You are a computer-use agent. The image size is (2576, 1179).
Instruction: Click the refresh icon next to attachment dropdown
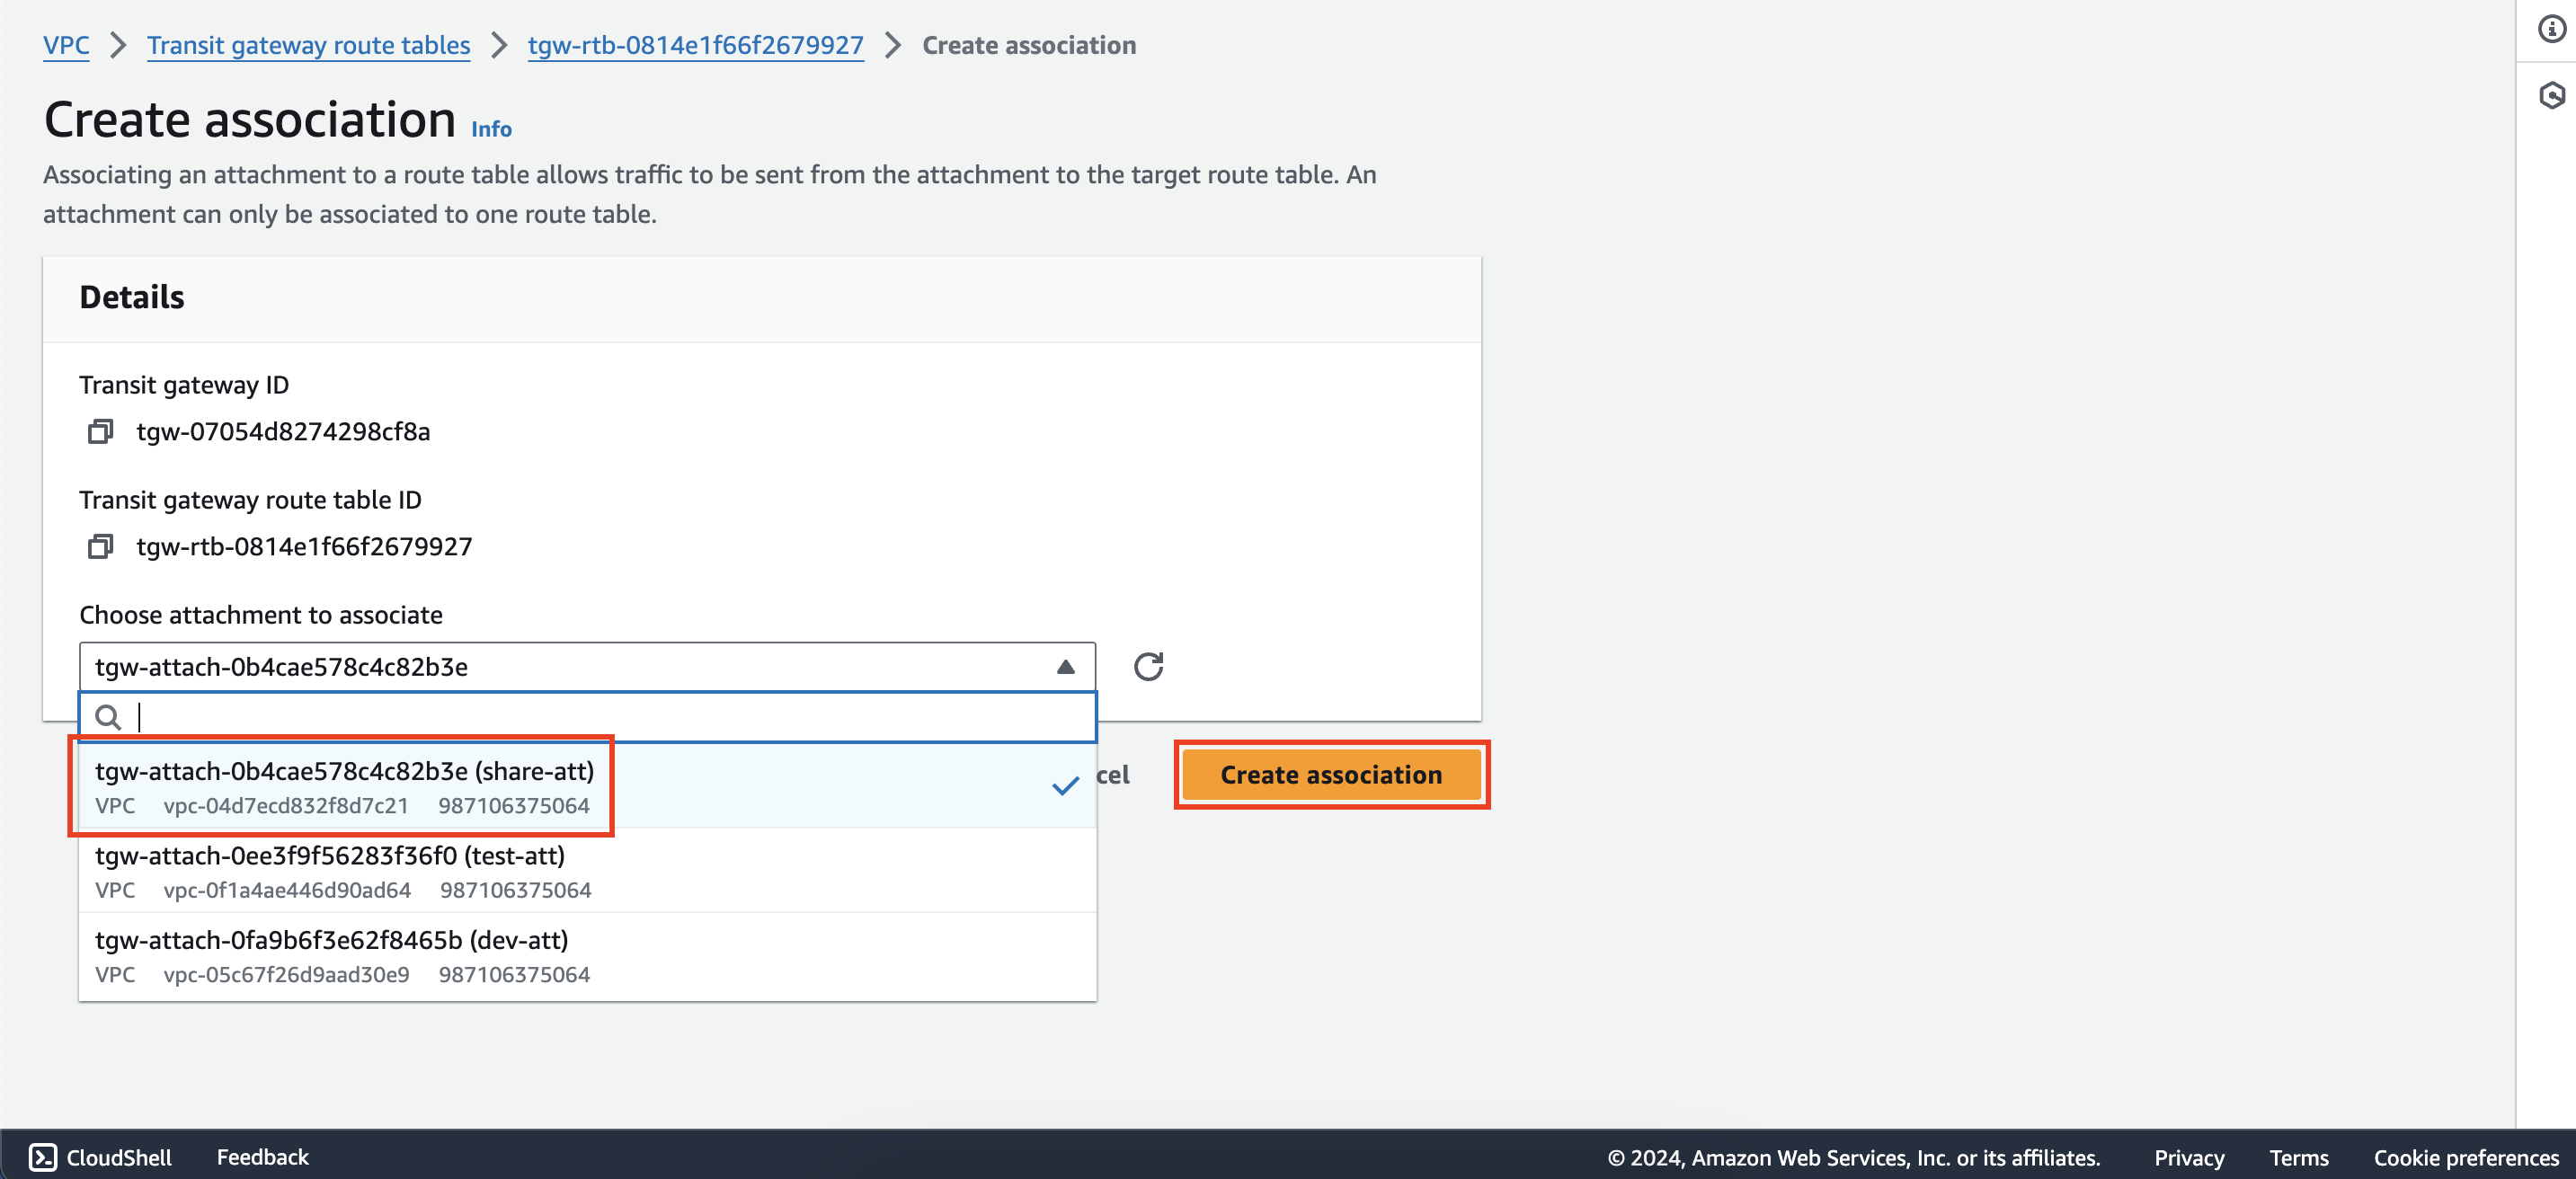[1150, 667]
